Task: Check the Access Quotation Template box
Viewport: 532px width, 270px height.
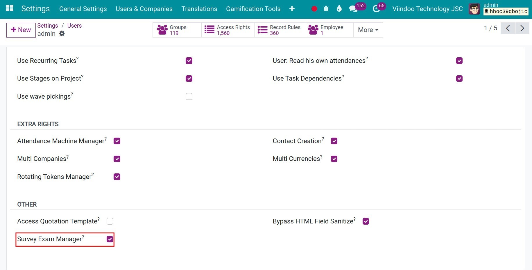Action: tap(110, 221)
